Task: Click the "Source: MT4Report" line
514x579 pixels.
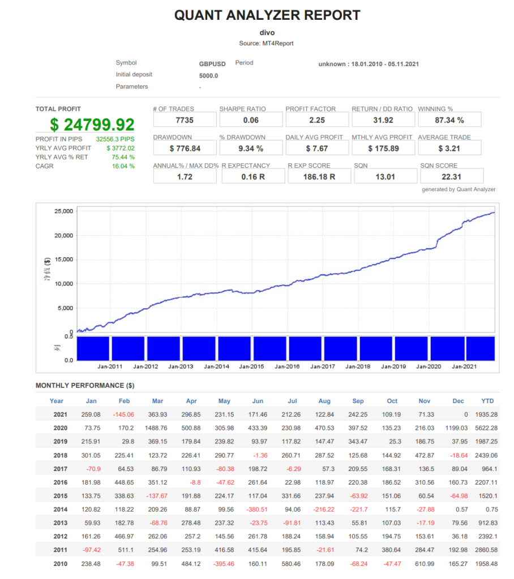Action: tap(266, 43)
